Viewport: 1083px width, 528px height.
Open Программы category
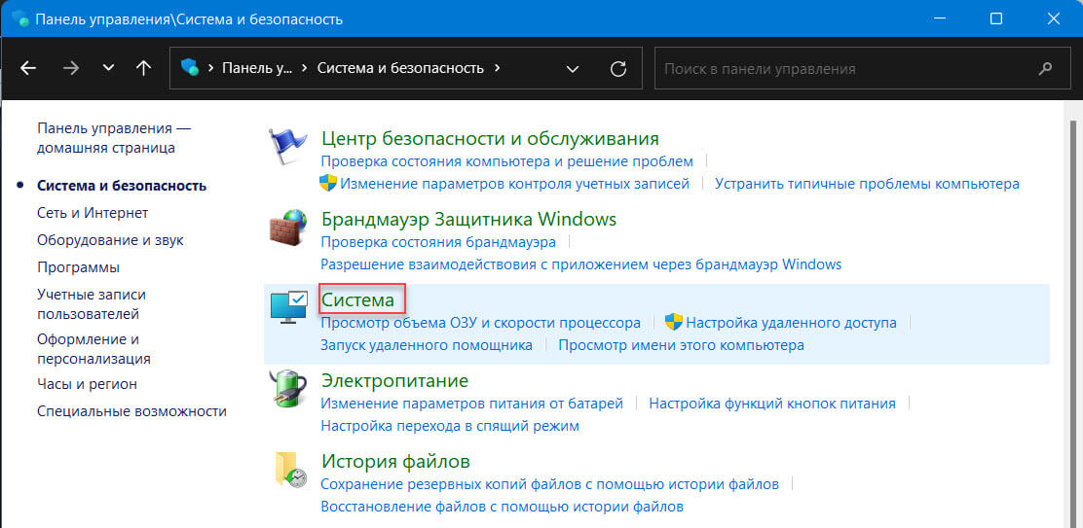(78, 266)
